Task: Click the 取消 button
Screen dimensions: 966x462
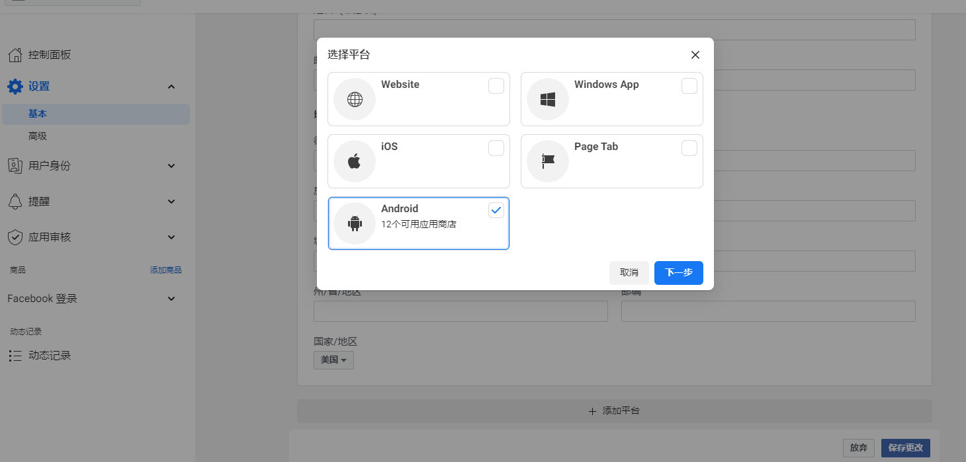Action: click(629, 273)
